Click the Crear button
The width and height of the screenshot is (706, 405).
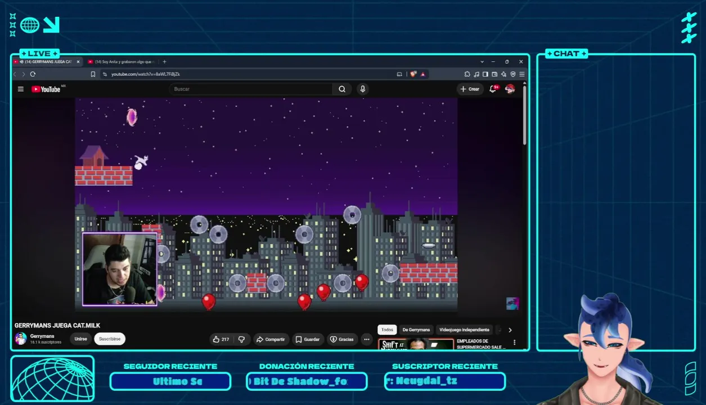pos(470,89)
